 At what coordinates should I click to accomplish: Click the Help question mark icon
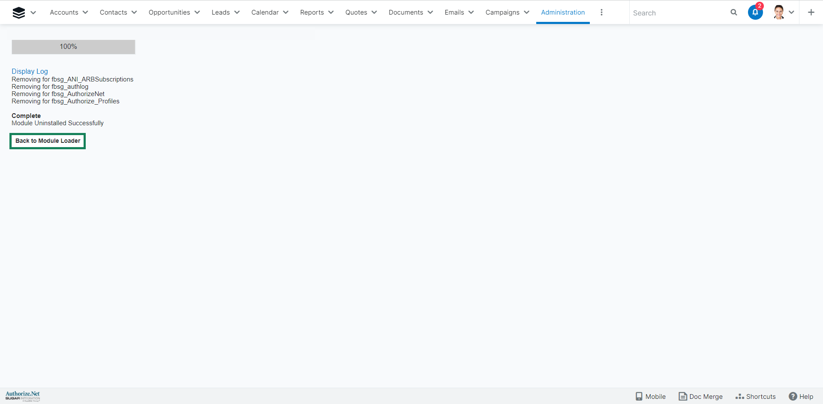coord(793,396)
